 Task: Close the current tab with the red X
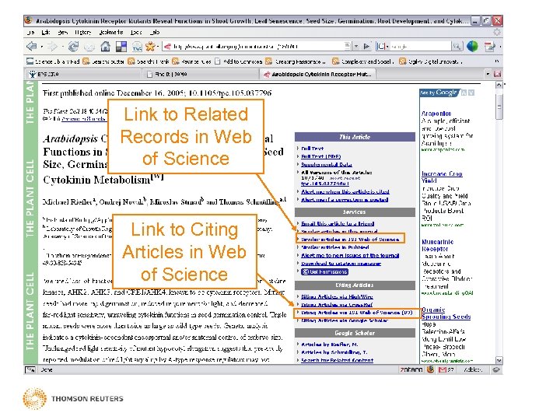point(497,74)
